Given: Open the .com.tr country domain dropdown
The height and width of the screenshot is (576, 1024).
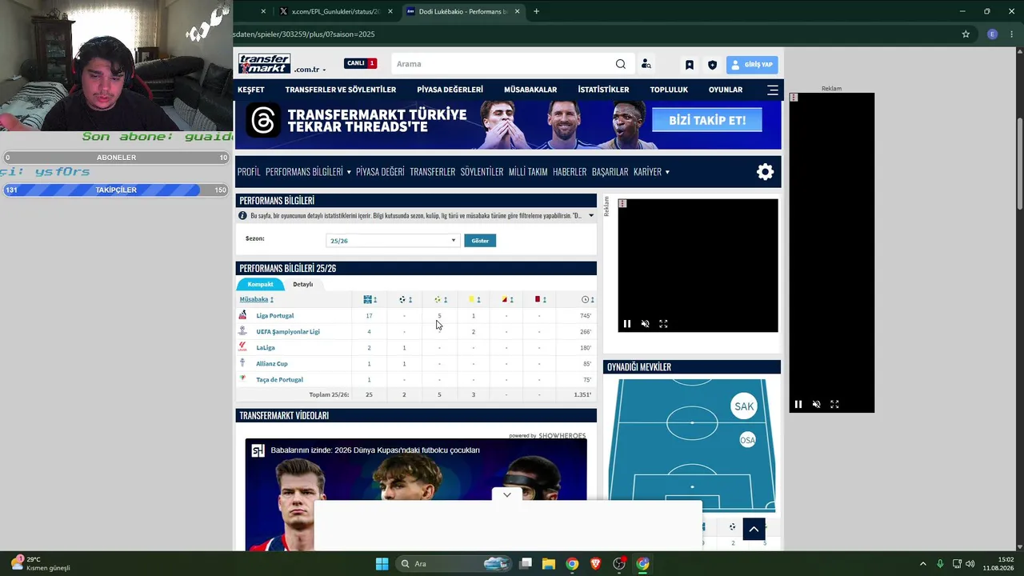Looking at the screenshot, I should point(310,70).
